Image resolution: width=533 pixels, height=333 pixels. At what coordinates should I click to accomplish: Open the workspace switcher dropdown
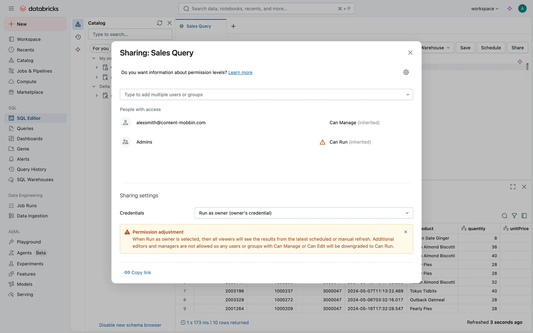[484, 9]
